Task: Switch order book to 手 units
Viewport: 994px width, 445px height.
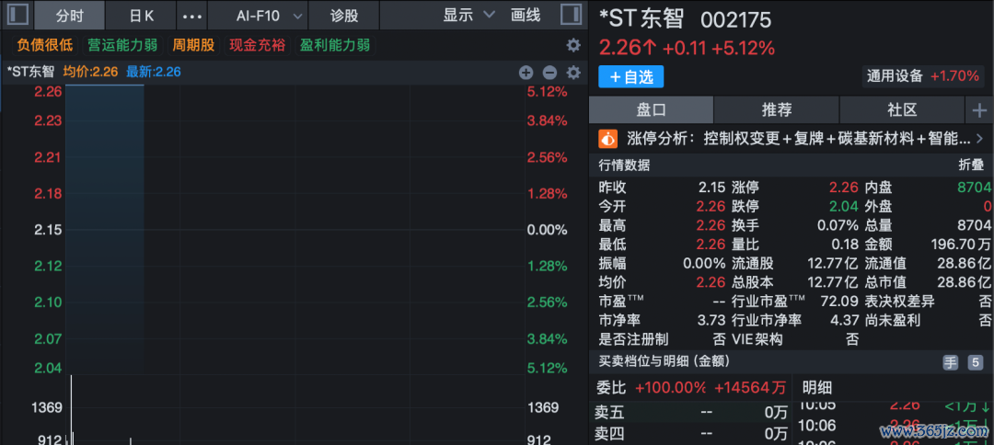Action: pos(951,362)
